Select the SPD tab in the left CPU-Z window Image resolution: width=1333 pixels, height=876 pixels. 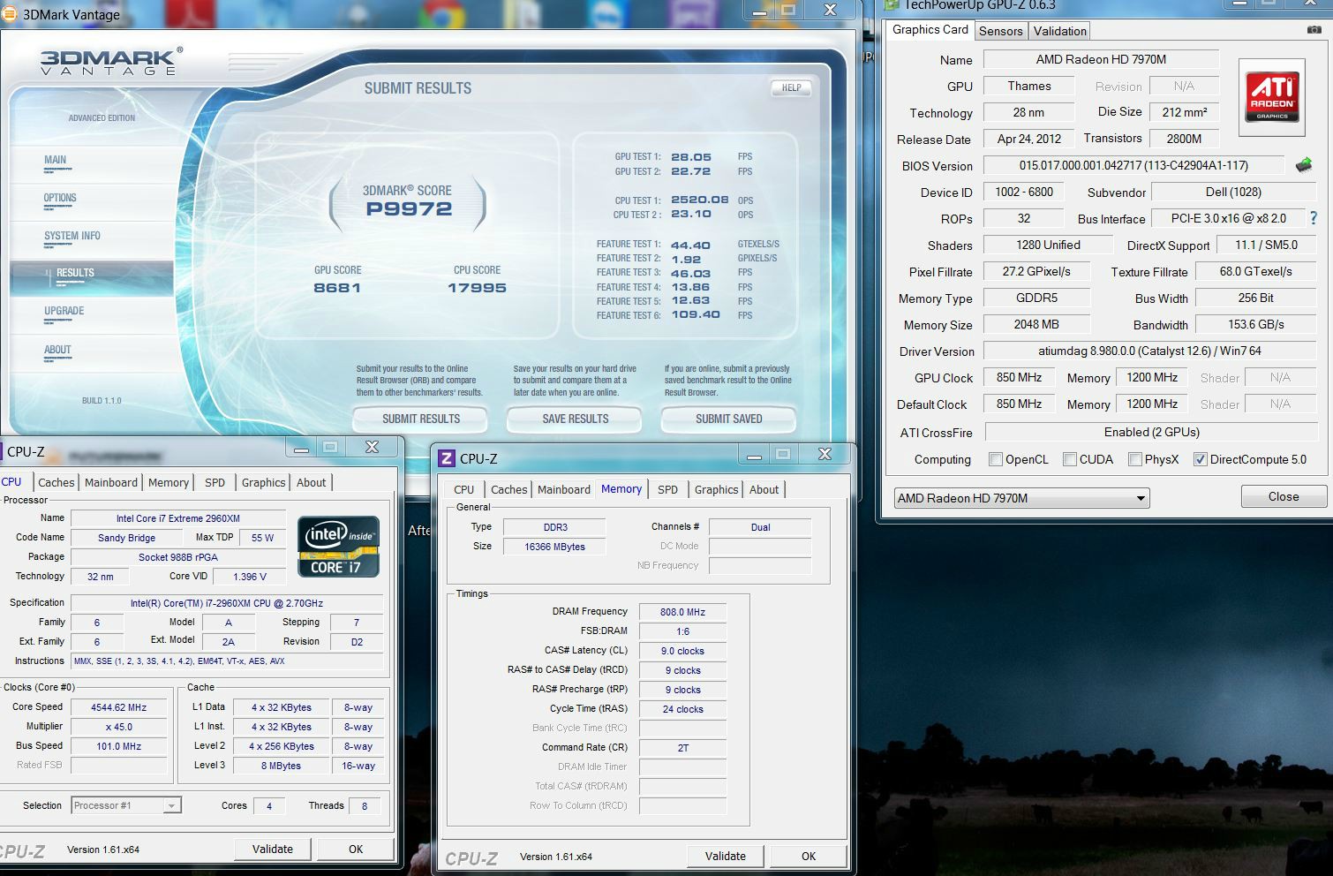(x=215, y=482)
